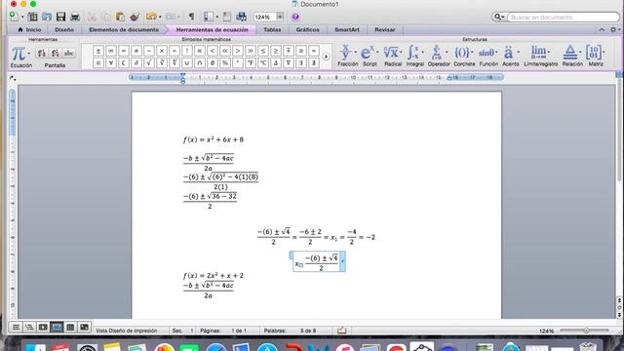624x351 pixels.
Task: Insert the multiplication × symbol
Action: pos(162,51)
